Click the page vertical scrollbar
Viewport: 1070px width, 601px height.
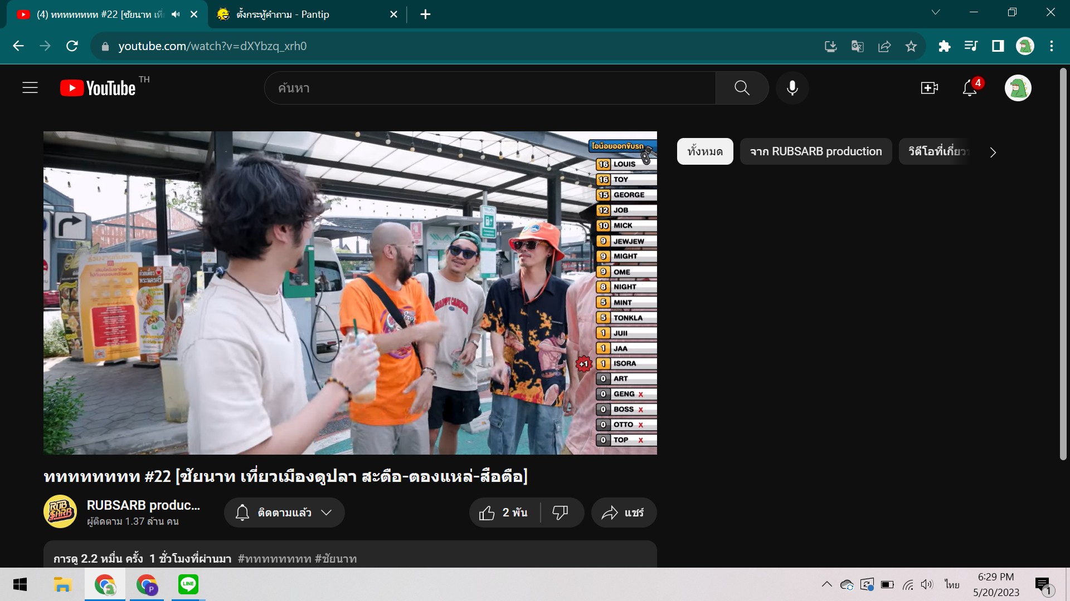(x=1063, y=264)
